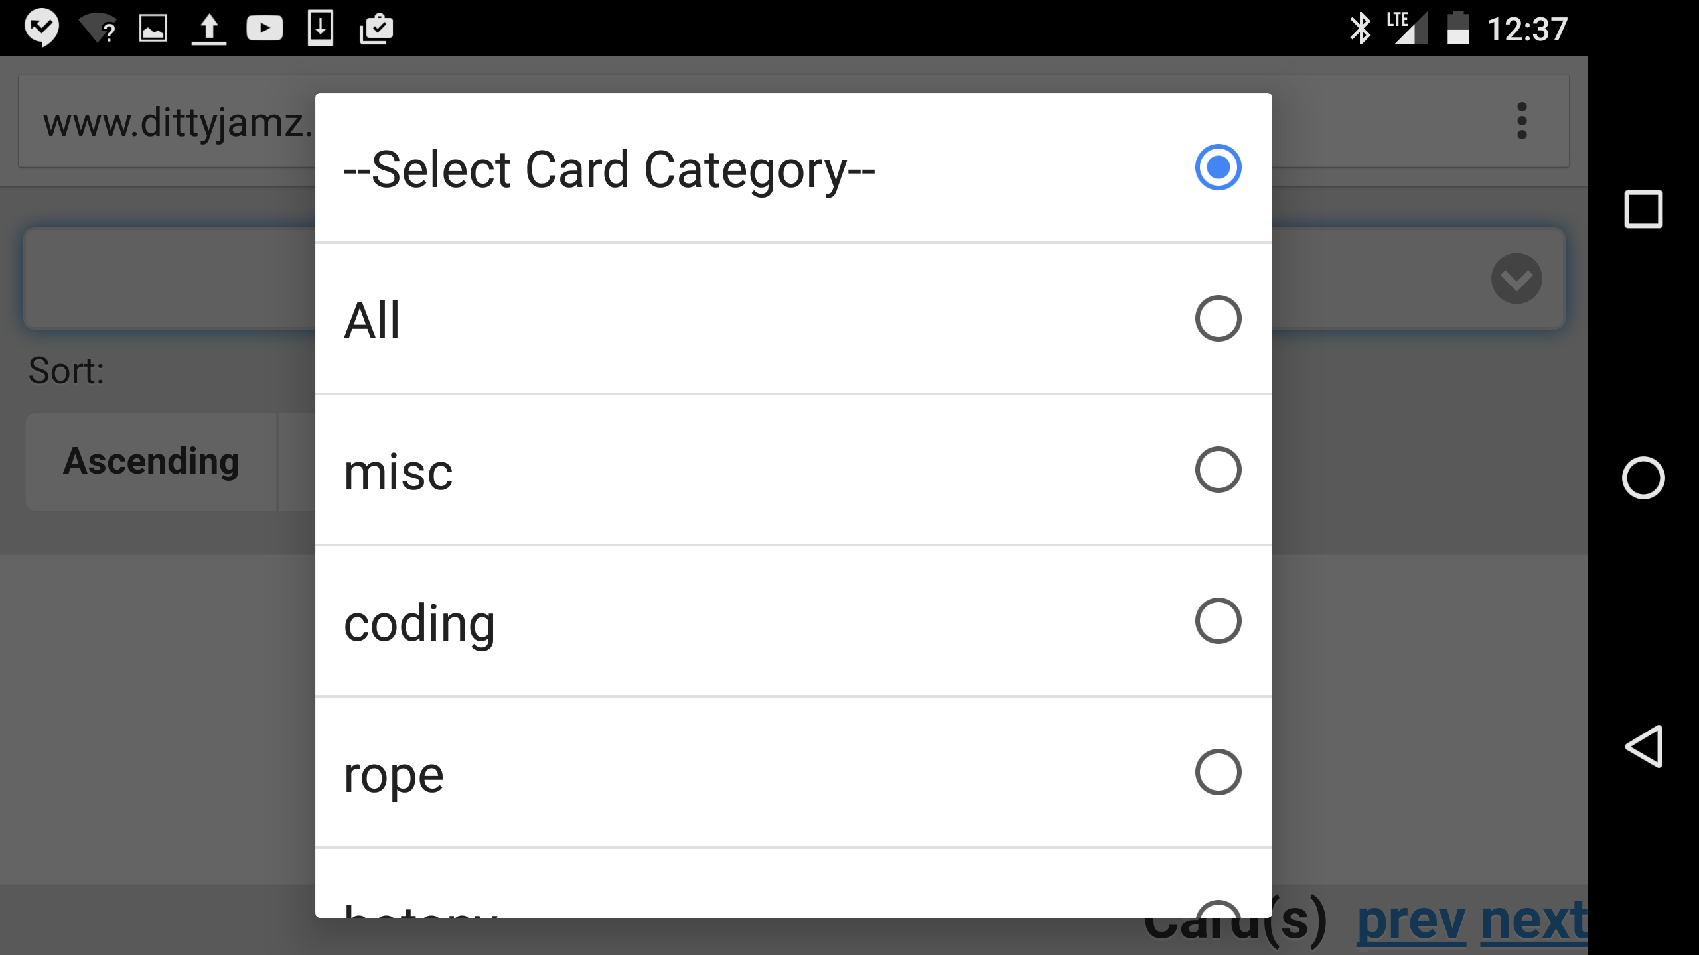Click the Ascending sort button

(151, 462)
